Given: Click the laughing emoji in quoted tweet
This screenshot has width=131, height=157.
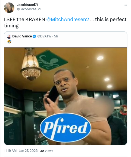Looking at the screenshot, I should point(9,42).
